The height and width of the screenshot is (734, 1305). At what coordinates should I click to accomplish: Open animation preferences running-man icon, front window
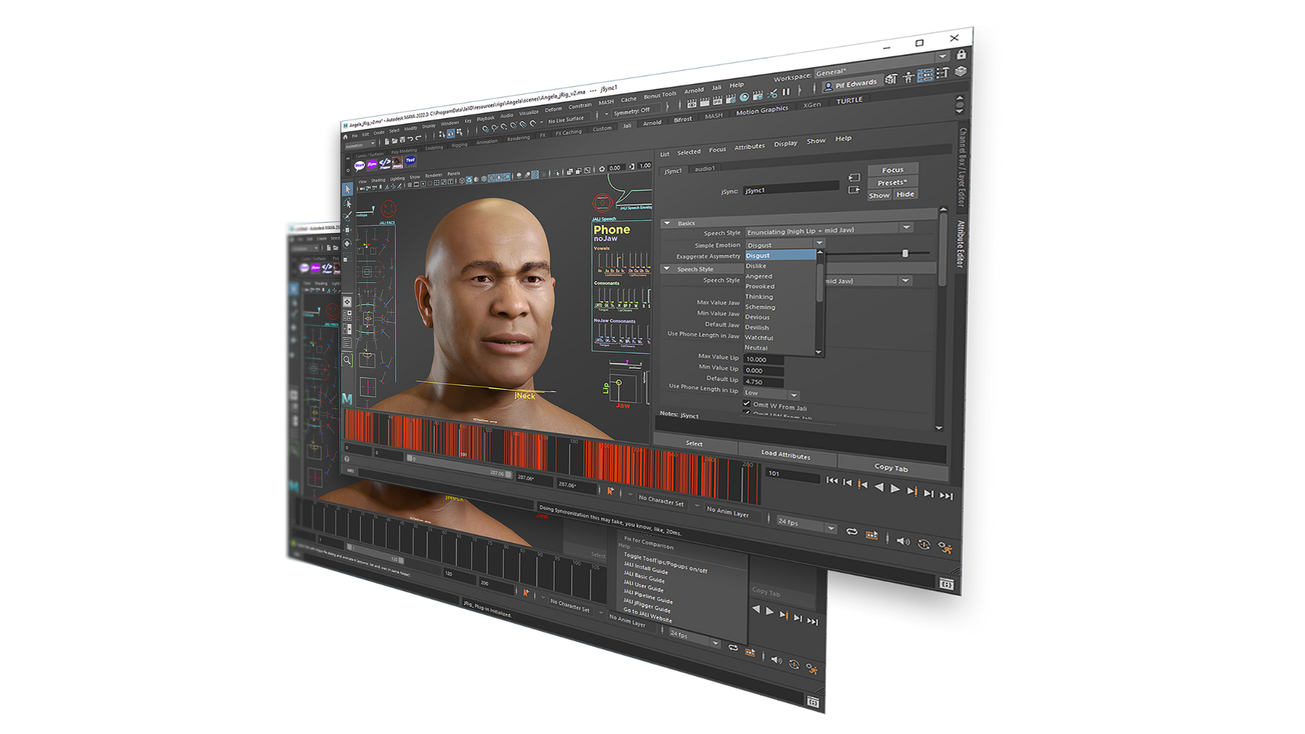(945, 547)
